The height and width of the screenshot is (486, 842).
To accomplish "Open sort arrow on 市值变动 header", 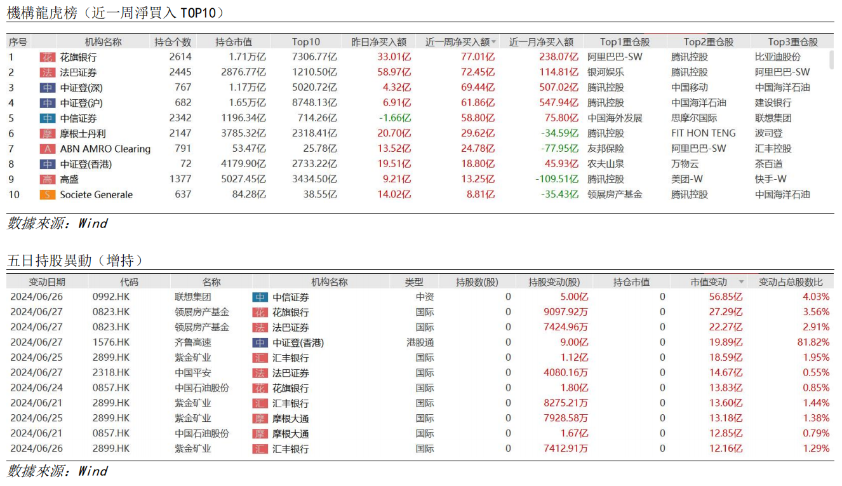I will [741, 282].
